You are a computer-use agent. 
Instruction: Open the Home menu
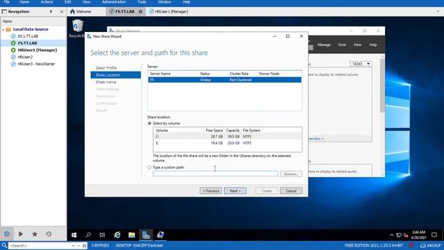[x=24, y=2]
